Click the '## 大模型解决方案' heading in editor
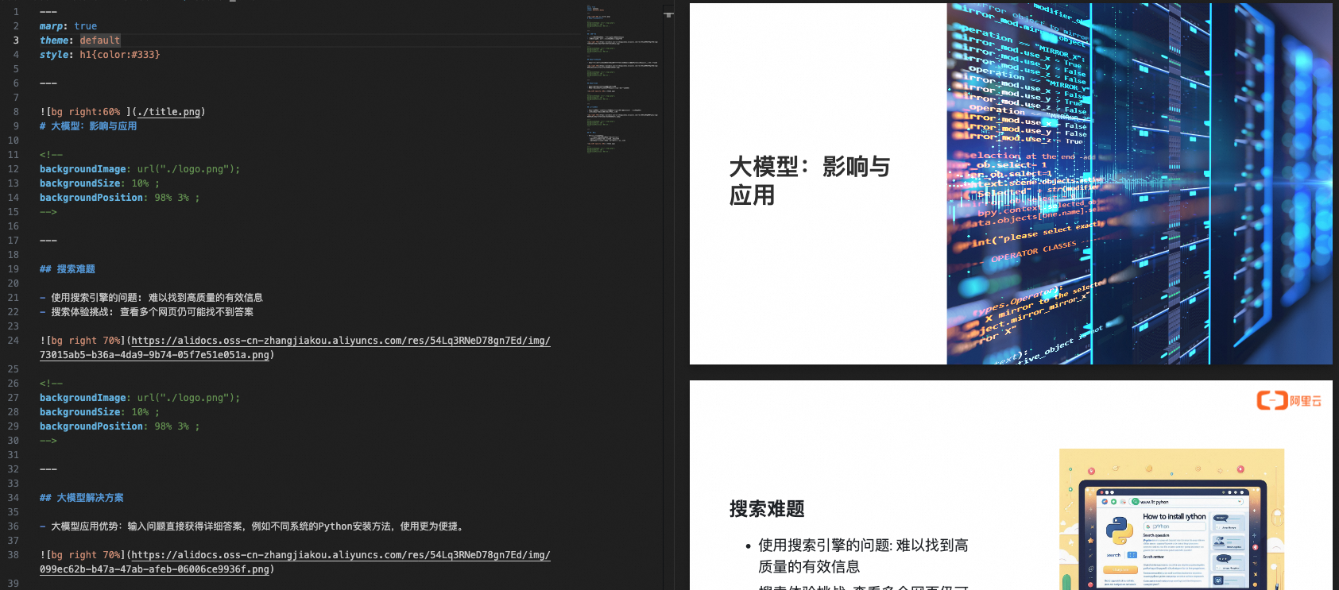This screenshot has height=590, width=1339. [82, 498]
